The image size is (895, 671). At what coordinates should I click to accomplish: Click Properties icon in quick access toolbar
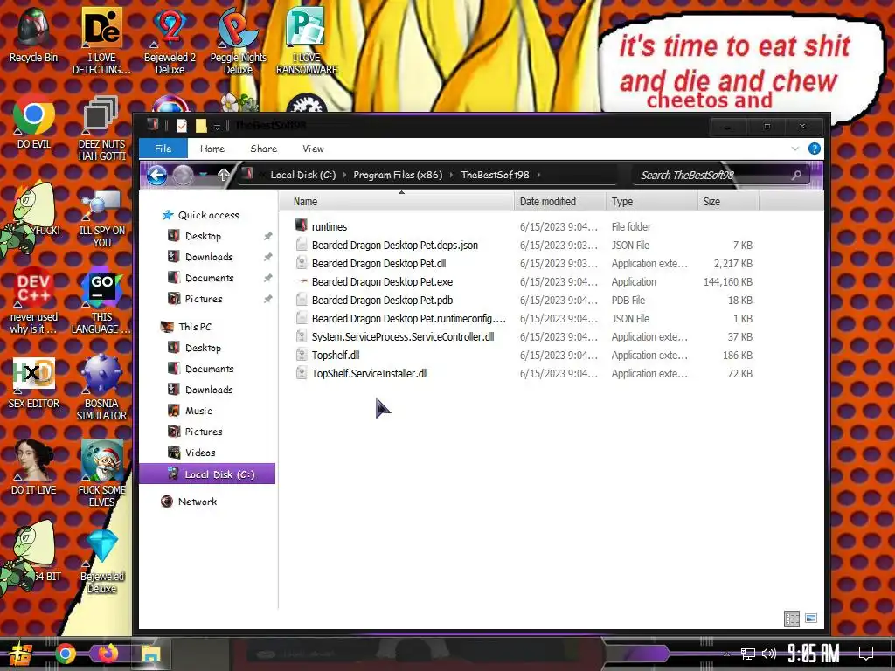tap(182, 126)
